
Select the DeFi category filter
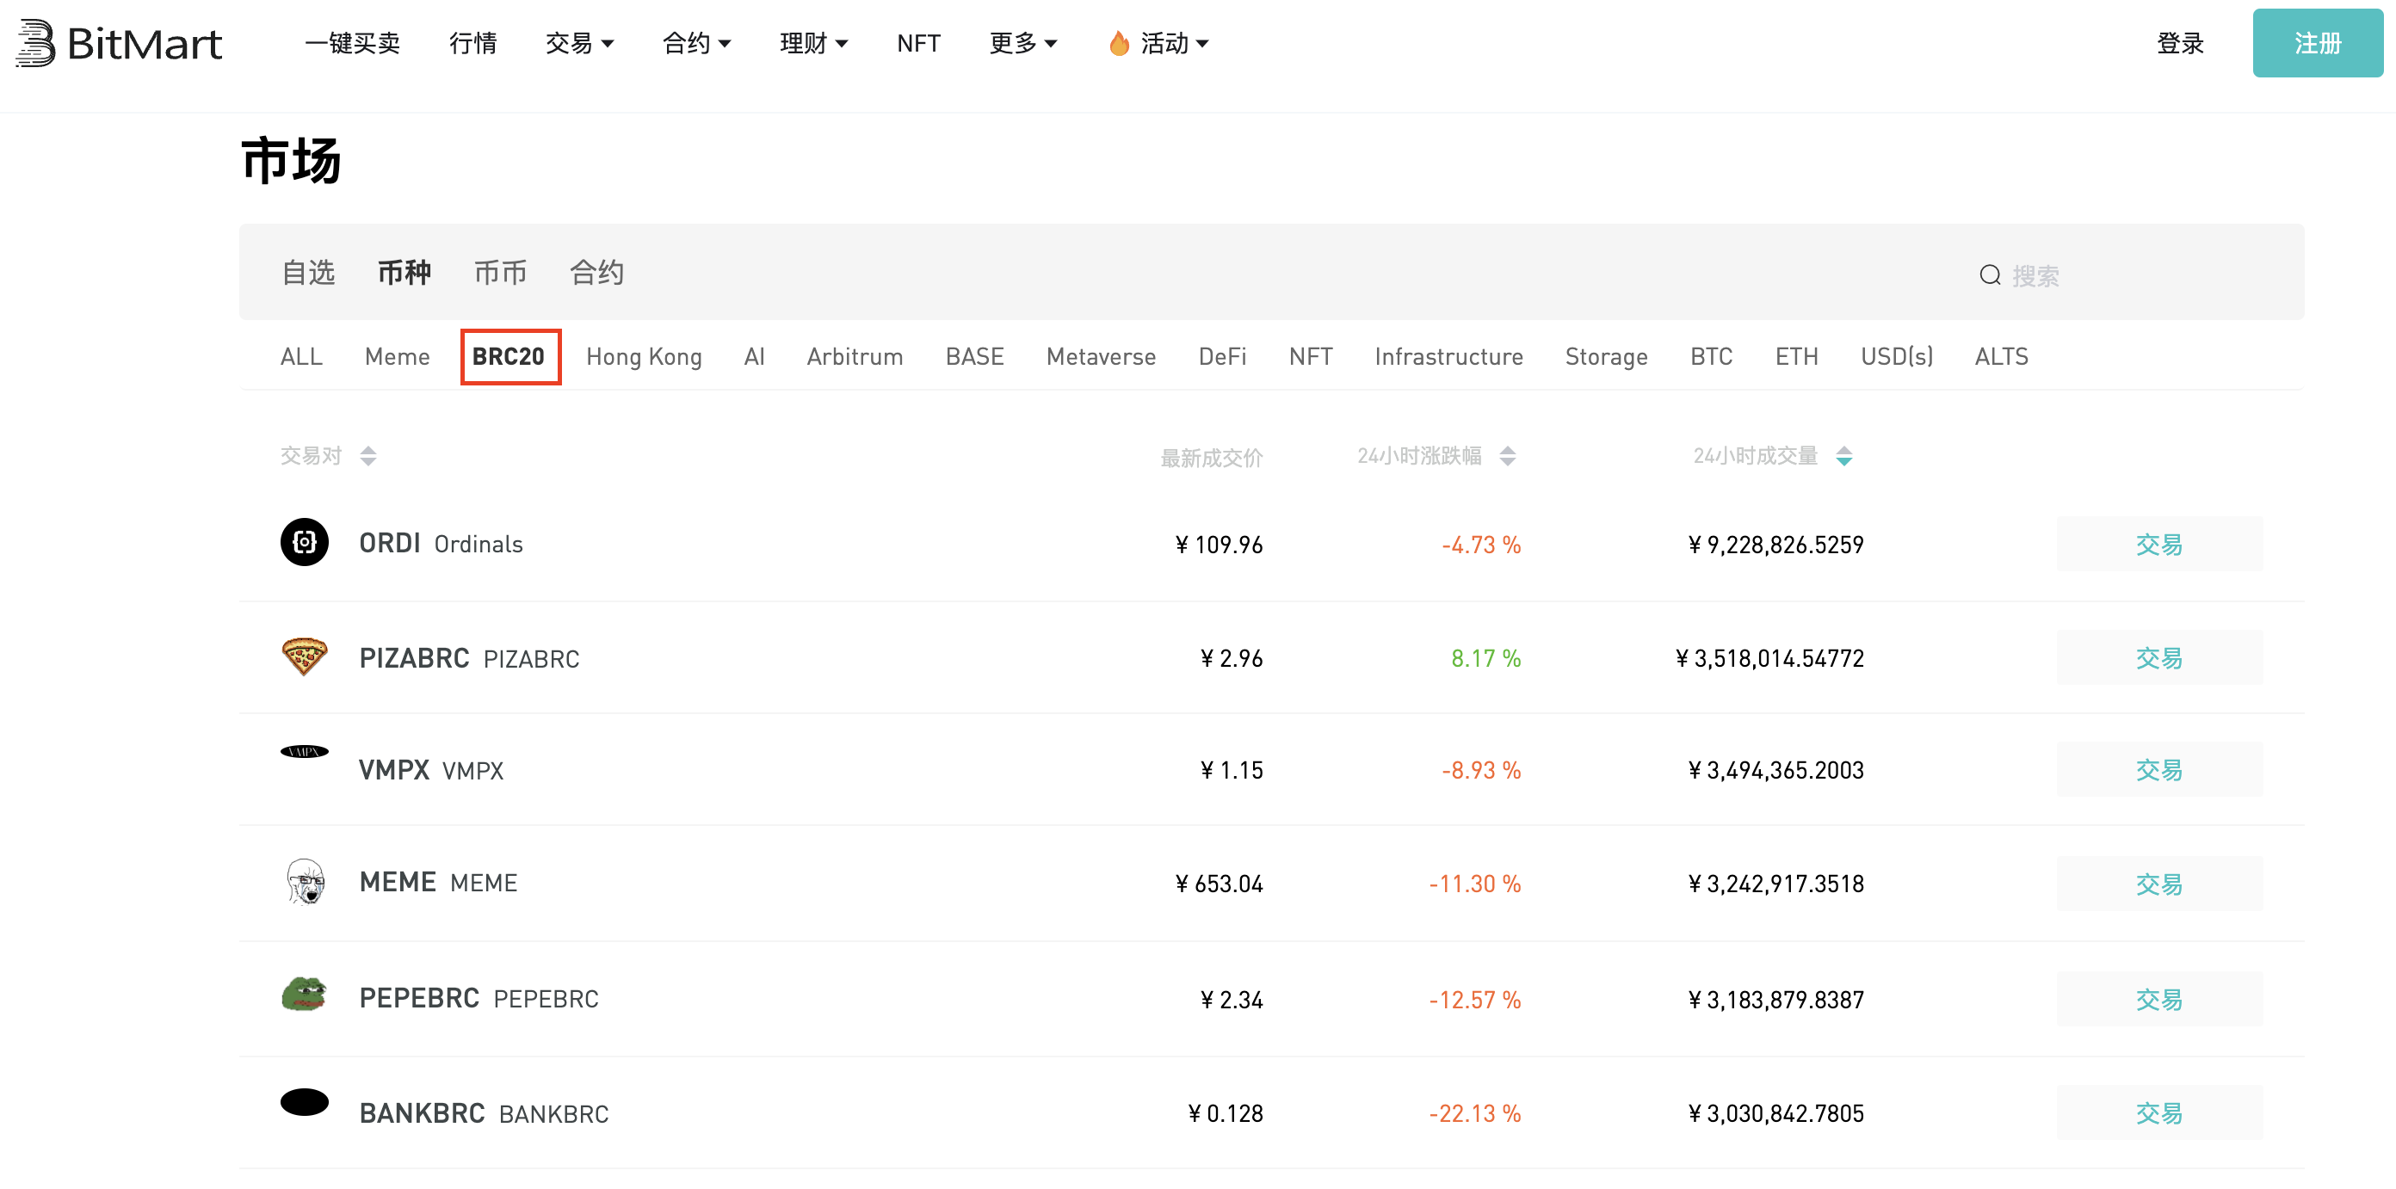click(x=1222, y=357)
